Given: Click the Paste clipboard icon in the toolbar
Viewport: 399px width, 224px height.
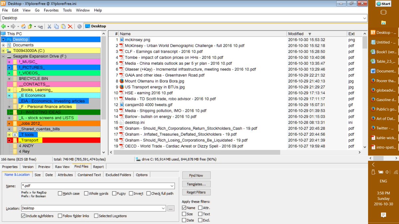Looking at the screenshot, I should pos(63,26).
